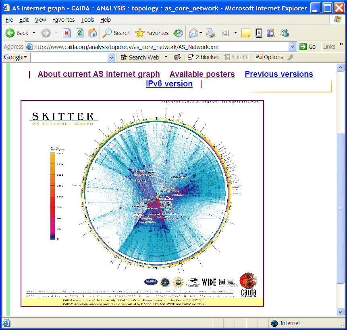Expand the address bar dropdown
This screenshot has height=330, width=347.
292,47
